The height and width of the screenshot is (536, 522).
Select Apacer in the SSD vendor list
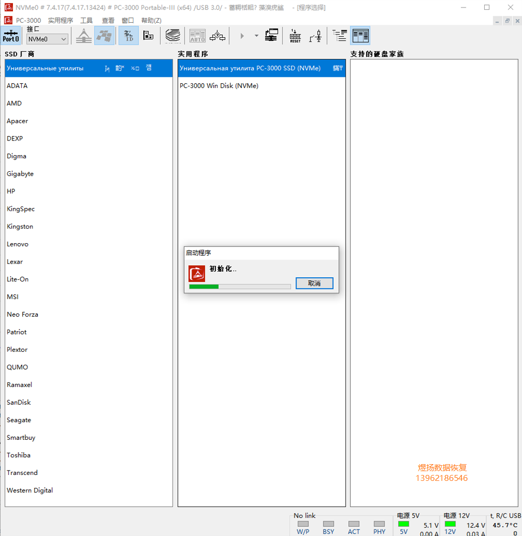tap(89, 121)
